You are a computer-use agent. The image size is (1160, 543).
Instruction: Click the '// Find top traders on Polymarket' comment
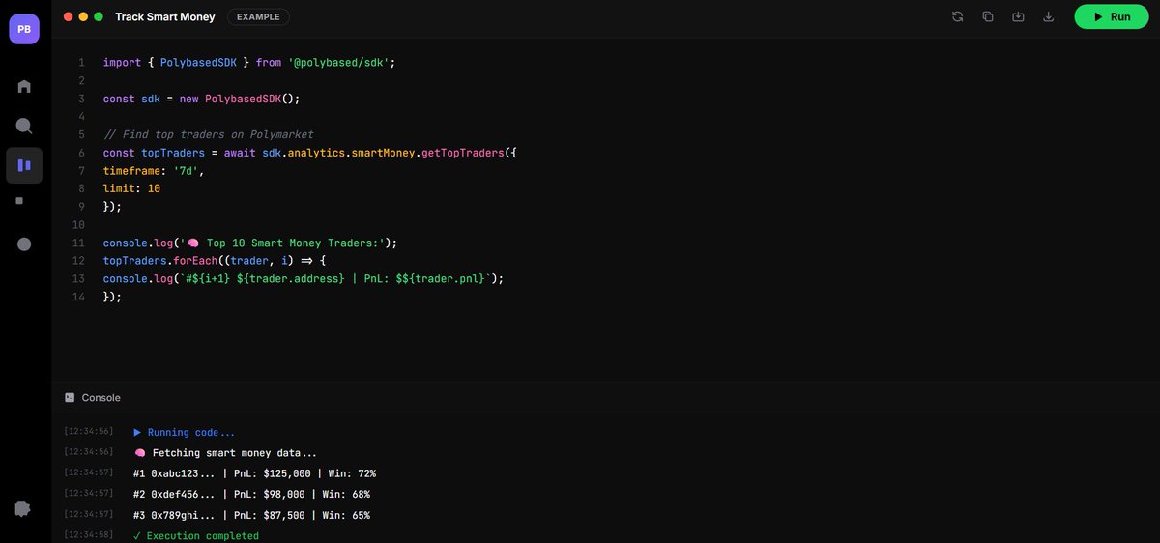coord(209,134)
